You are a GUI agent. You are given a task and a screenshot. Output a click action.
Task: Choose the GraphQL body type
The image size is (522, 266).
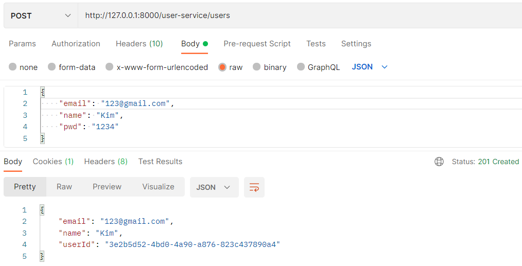pyautogui.click(x=301, y=67)
